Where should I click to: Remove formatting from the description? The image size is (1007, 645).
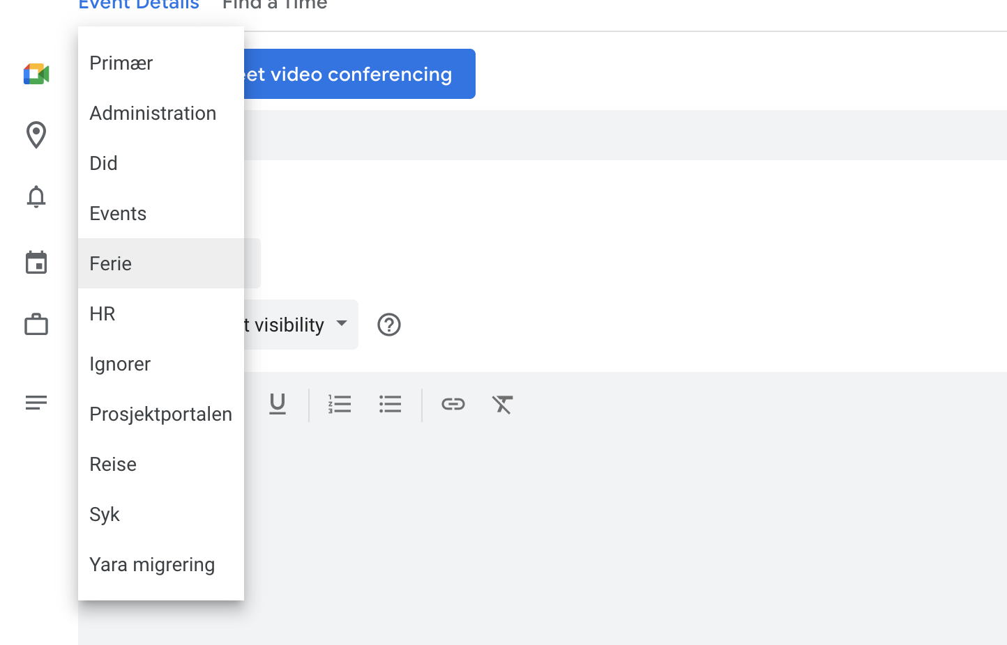[502, 404]
